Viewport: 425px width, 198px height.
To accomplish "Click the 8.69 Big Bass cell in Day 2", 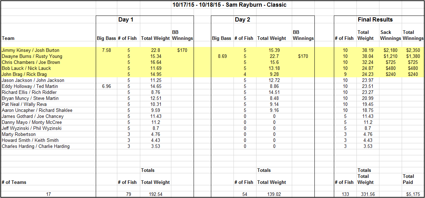I will coord(222,56).
